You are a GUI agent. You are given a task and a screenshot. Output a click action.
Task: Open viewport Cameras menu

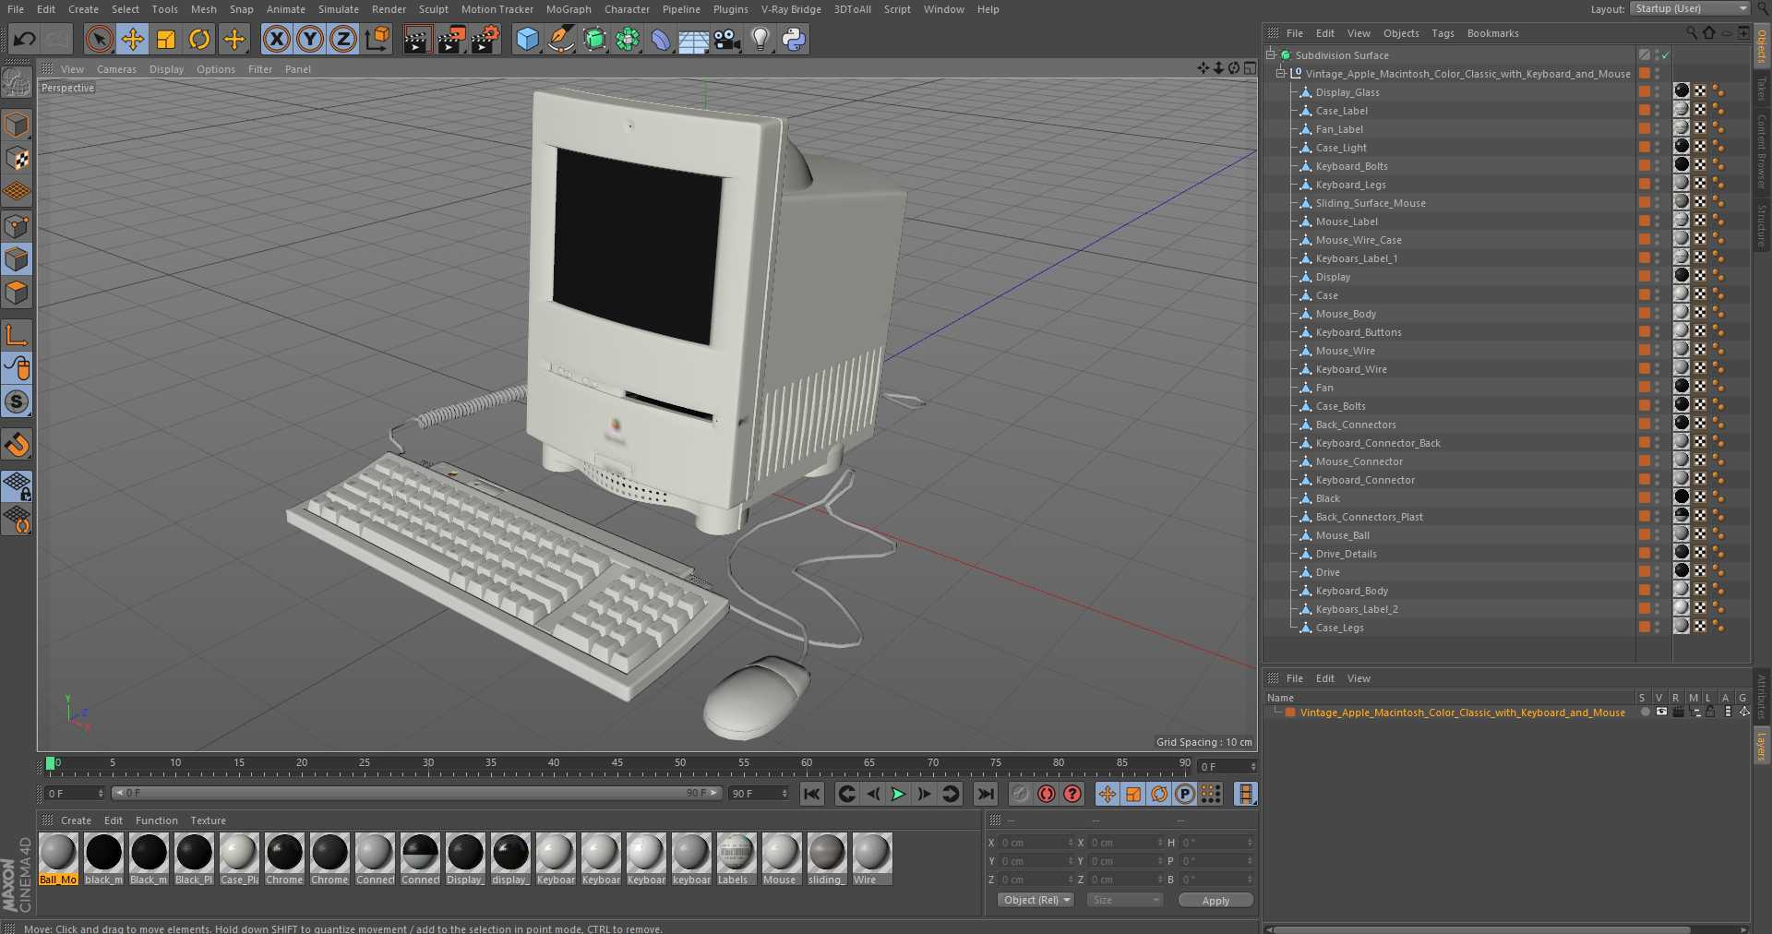[x=116, y=69]
